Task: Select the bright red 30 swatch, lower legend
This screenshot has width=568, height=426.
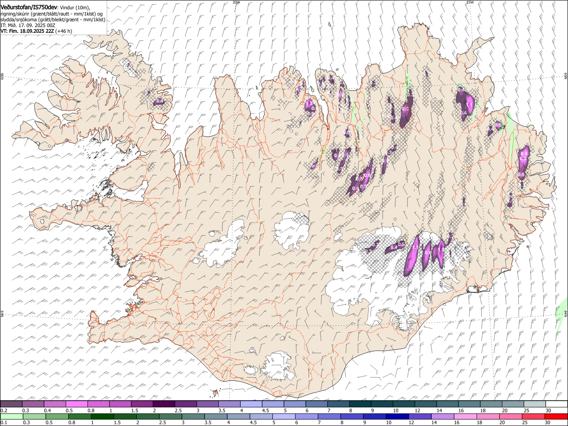Action: [x=555, y=416]
